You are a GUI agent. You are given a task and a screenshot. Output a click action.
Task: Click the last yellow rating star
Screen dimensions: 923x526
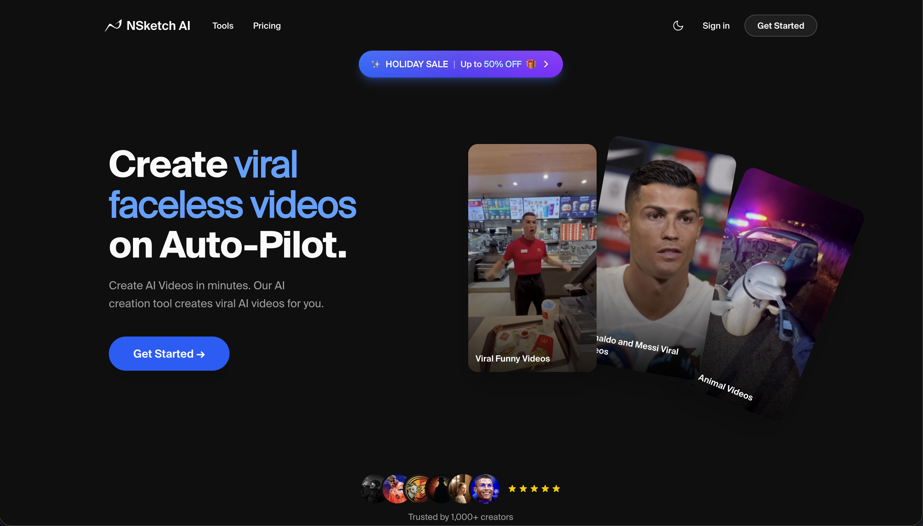(x=556, y=488)
